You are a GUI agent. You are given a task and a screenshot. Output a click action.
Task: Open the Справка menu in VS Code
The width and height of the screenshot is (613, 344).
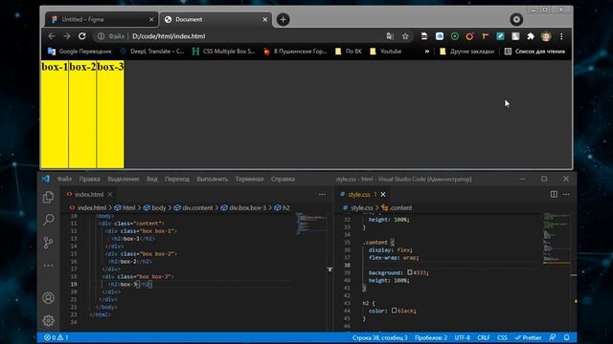284,179
